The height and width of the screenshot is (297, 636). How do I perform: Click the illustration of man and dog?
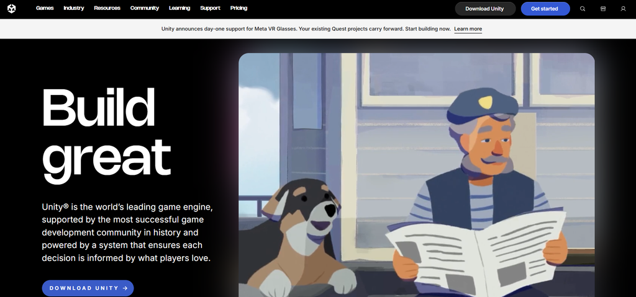(x=417, y=175)
